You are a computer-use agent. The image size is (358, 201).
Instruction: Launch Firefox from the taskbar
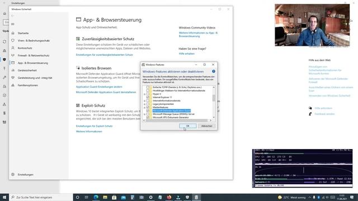[169, 197]
